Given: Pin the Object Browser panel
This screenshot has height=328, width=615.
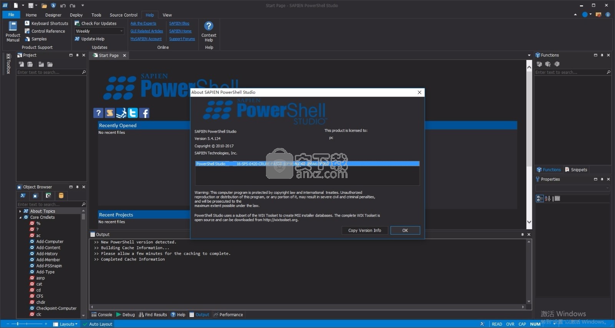Looking at the screenshot, I should point(77,187).
